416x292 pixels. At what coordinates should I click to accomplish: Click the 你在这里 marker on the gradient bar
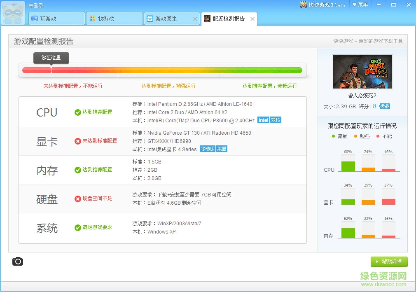tap(51, 58)
